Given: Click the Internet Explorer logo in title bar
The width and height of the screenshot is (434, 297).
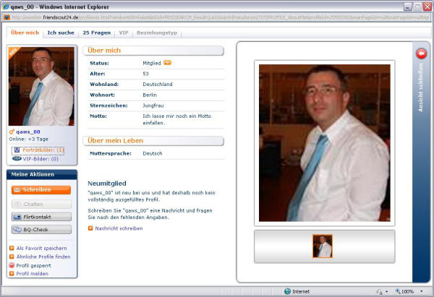Looking at the screenshot, I should [6, 7].
